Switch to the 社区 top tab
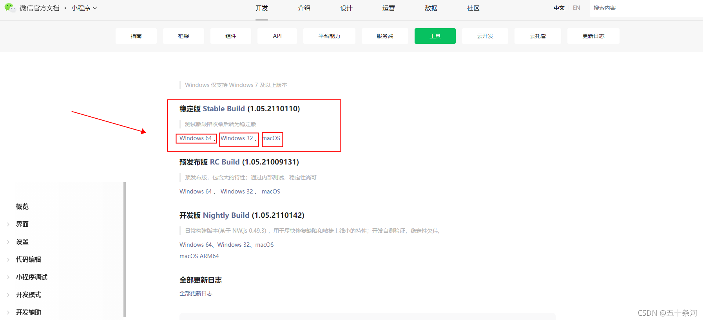The image size is (703, 320). tap(473, 8)
